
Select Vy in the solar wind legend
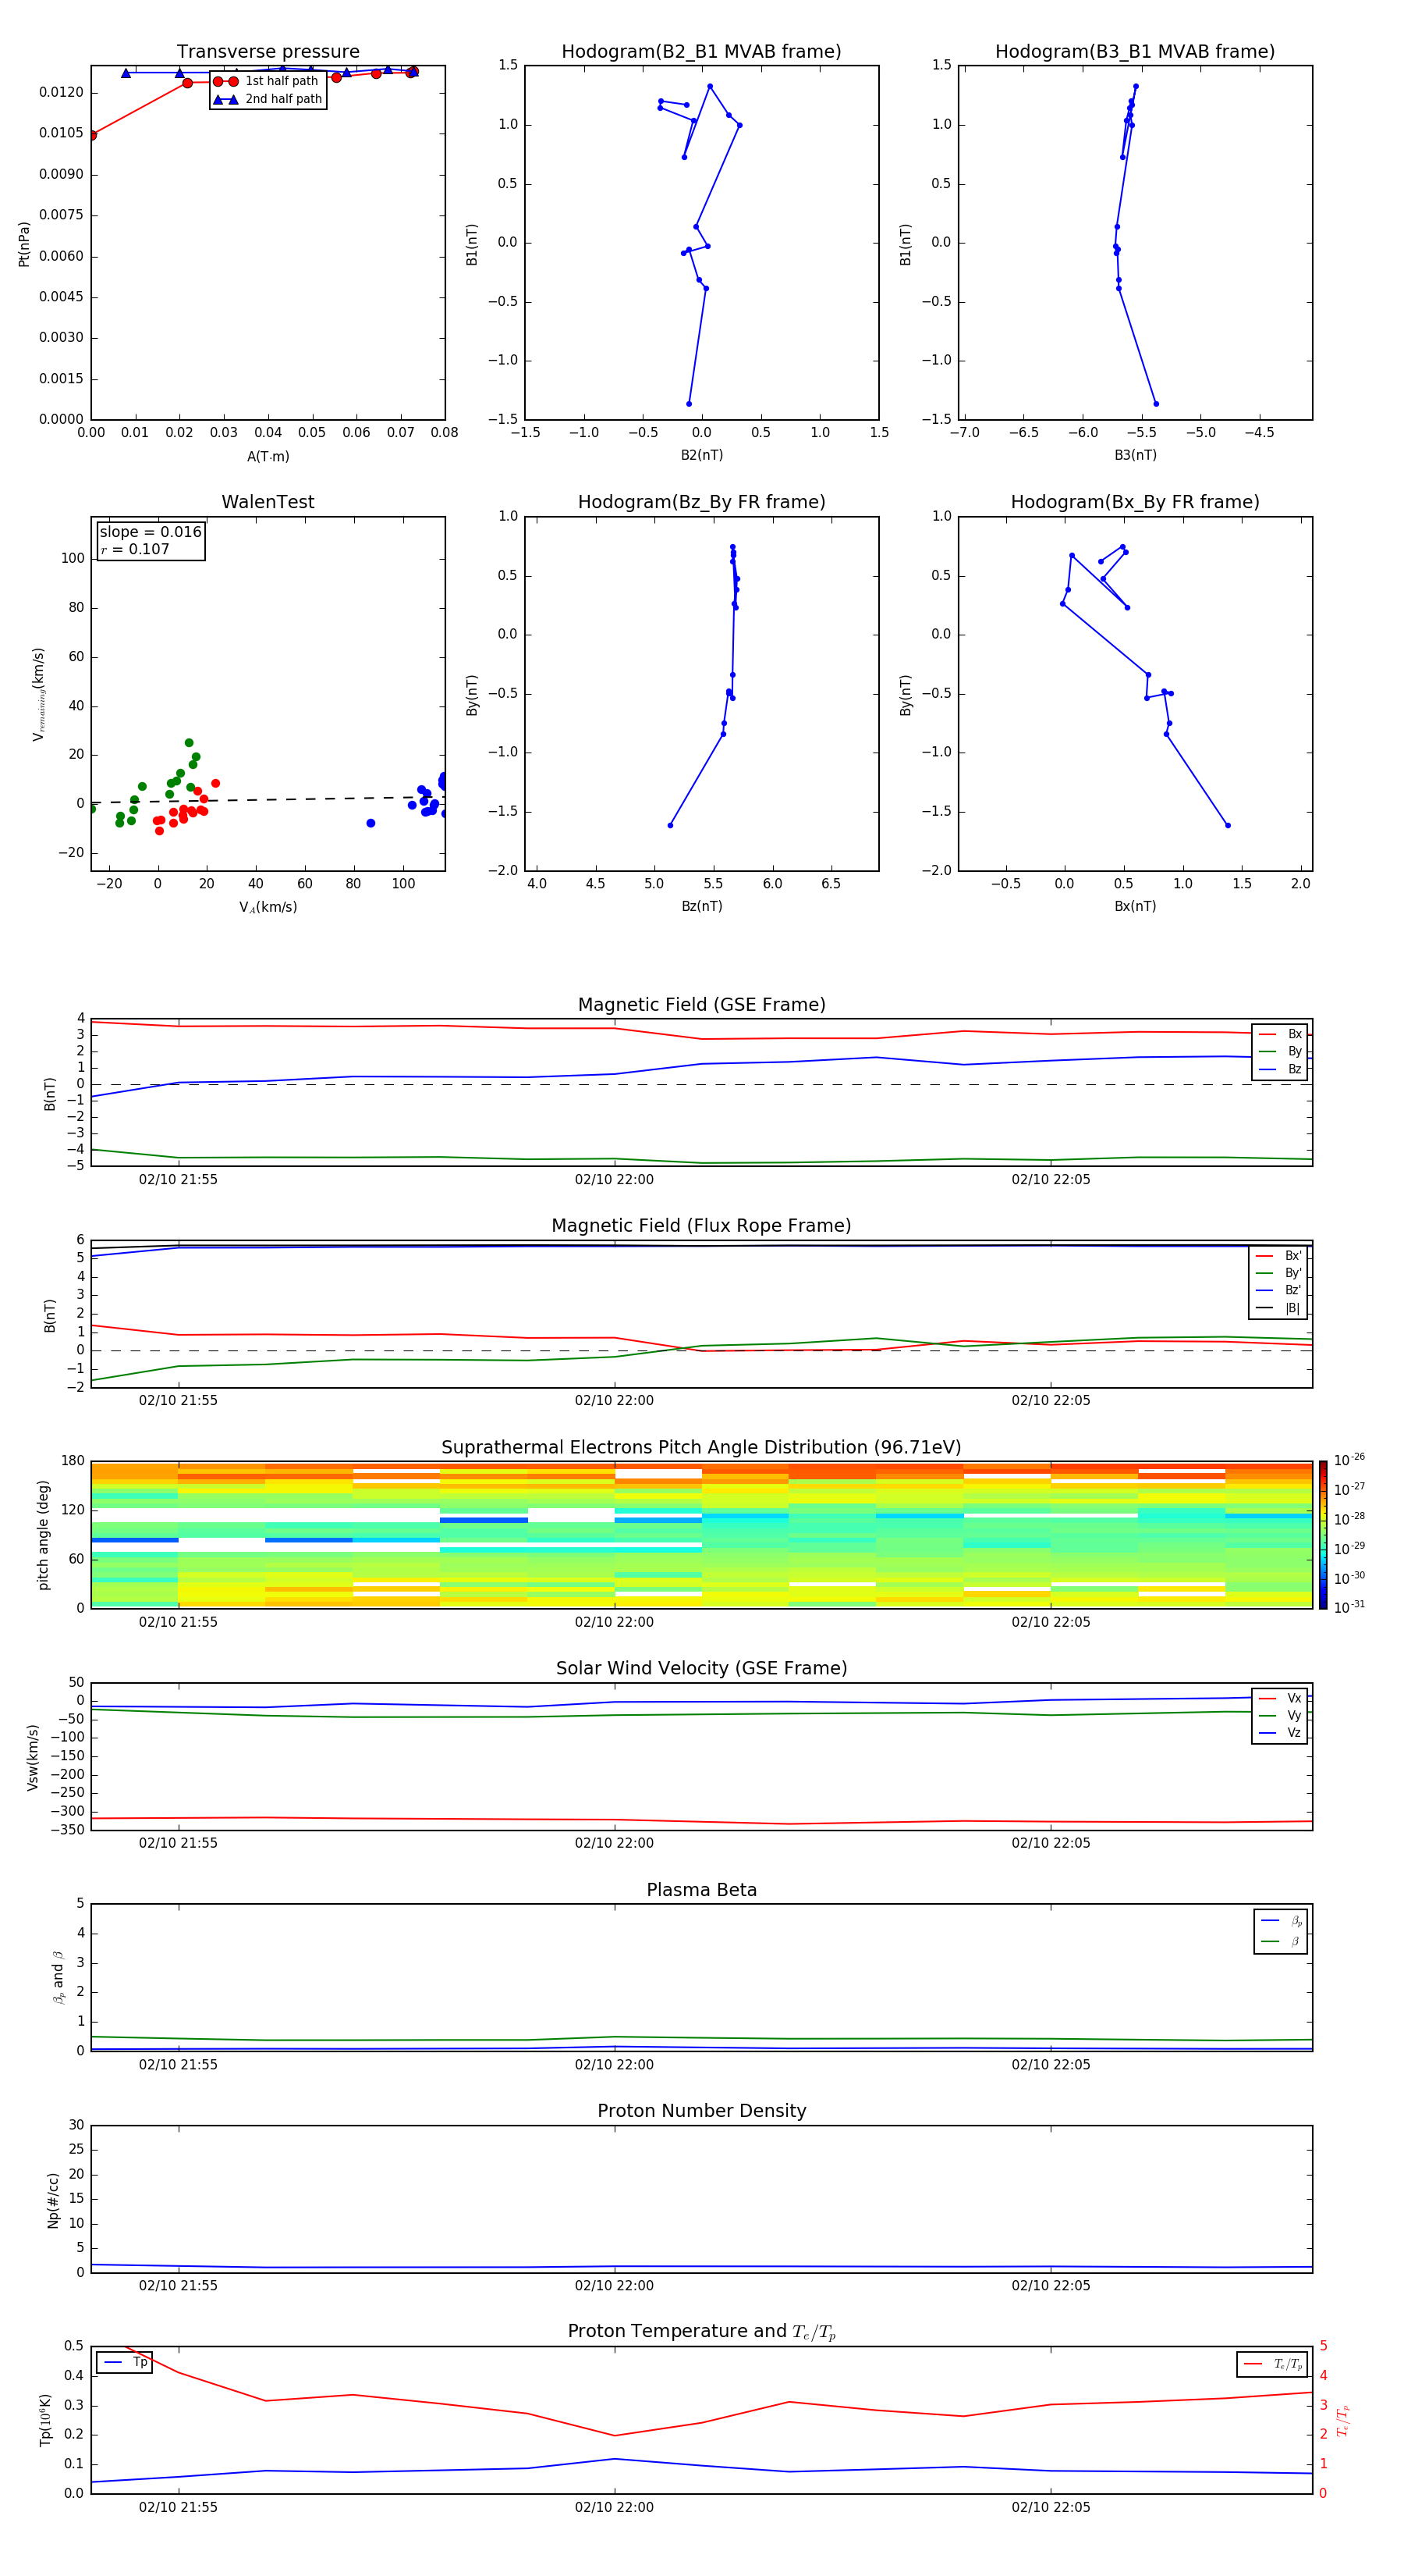click(x=1280, y=1715)
